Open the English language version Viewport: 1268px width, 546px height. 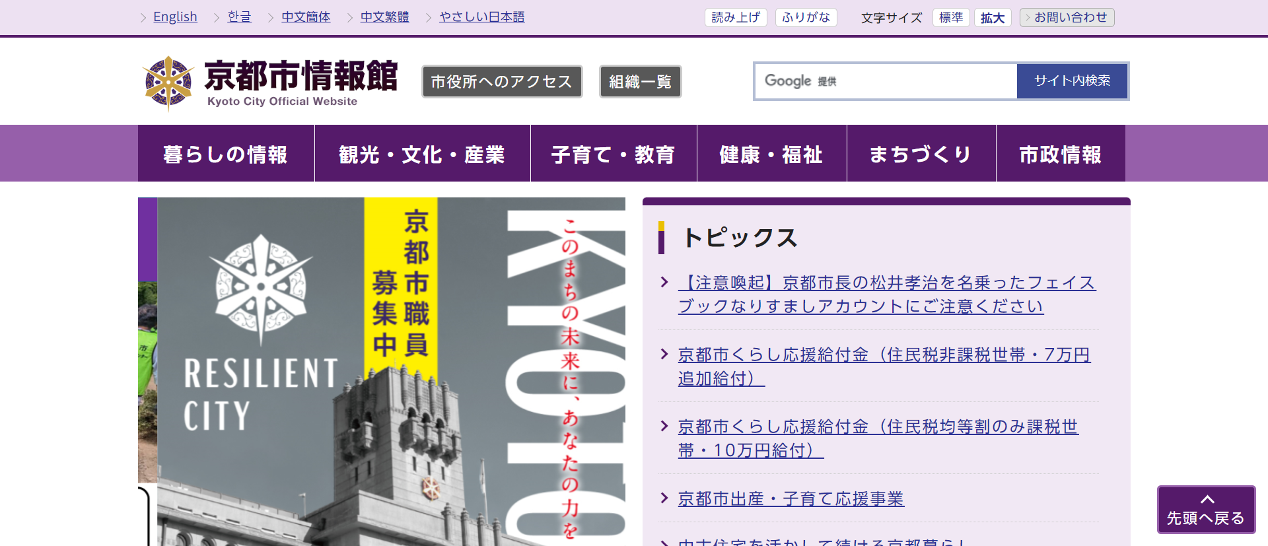[175, 17]
